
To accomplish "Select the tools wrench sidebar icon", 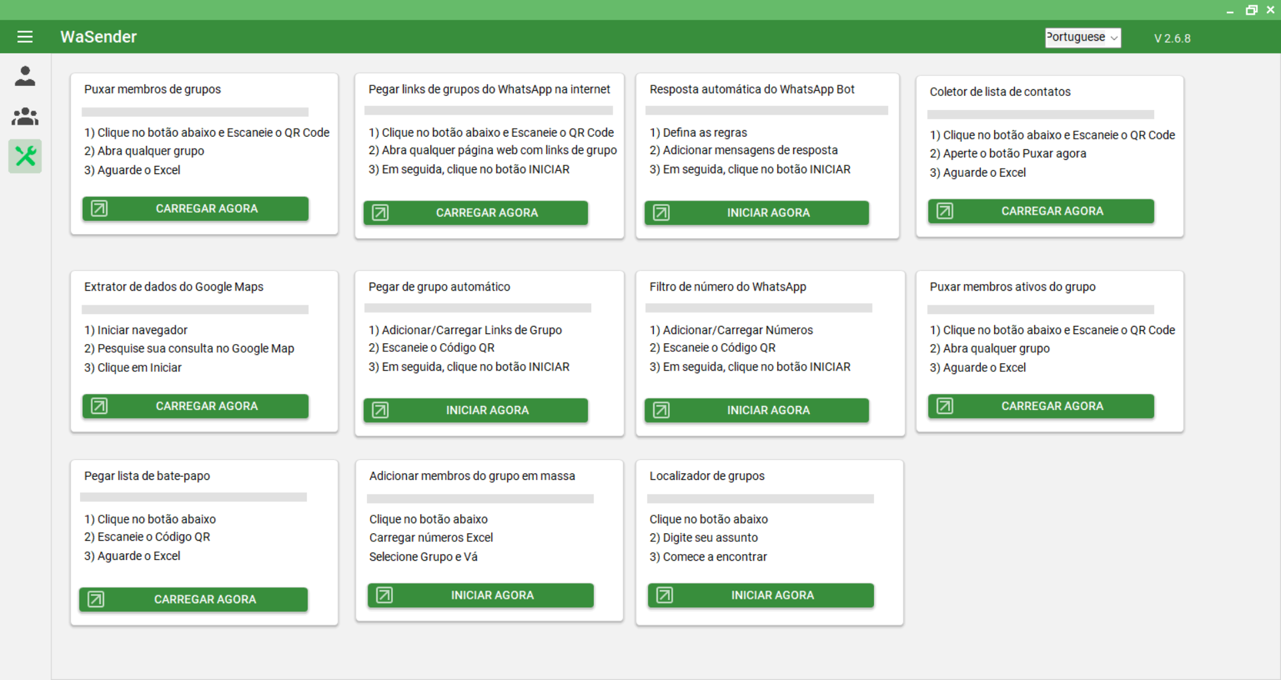I will pyautogui.click(x=25, y=156).
